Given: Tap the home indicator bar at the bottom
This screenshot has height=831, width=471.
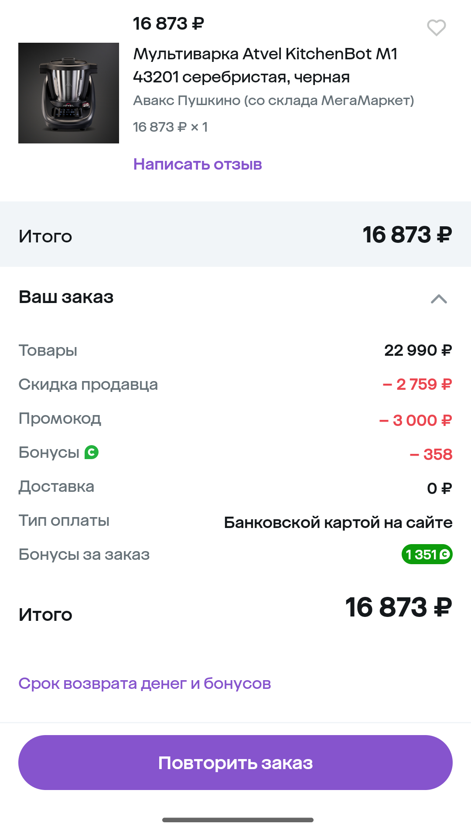Looking at the screenshot, I should tap(238, 820).
